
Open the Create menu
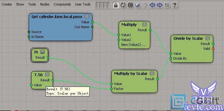[x=7, y=4]
